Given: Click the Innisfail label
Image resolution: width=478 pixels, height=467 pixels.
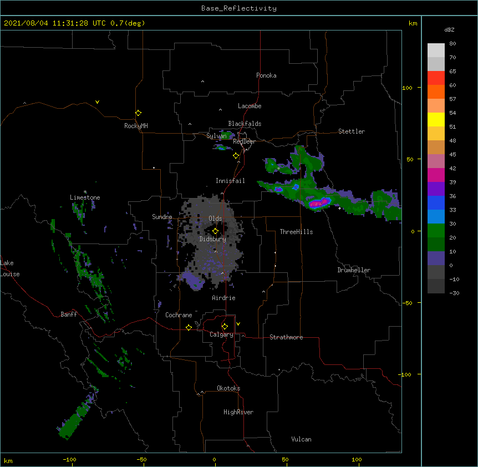Looking at the screenshot, I should (230, 181).
